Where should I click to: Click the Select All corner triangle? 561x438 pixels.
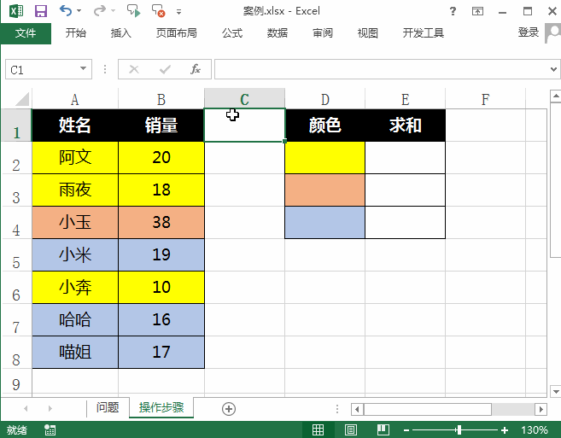pyautogui.click(x=22, y=99)
